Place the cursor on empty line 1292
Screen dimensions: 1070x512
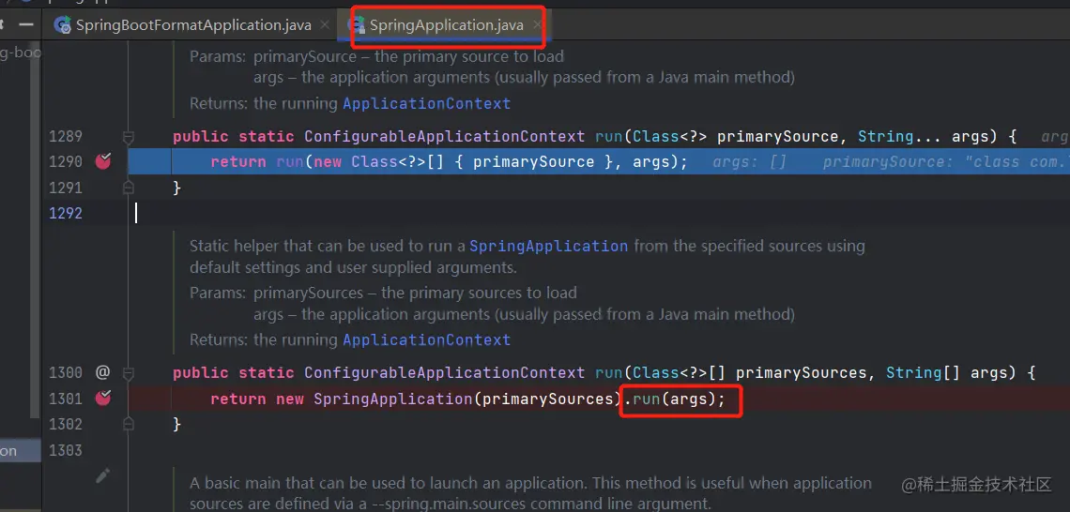(x=601, y=214)
